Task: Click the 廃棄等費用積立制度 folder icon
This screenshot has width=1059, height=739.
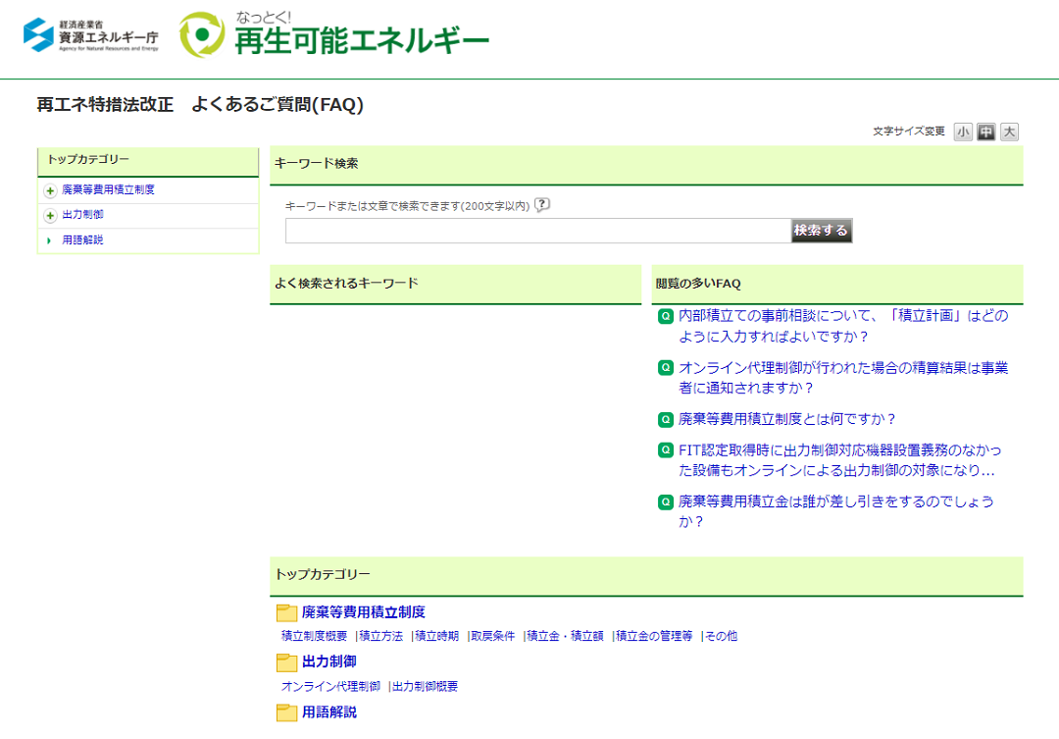Action: click(286, 612)
